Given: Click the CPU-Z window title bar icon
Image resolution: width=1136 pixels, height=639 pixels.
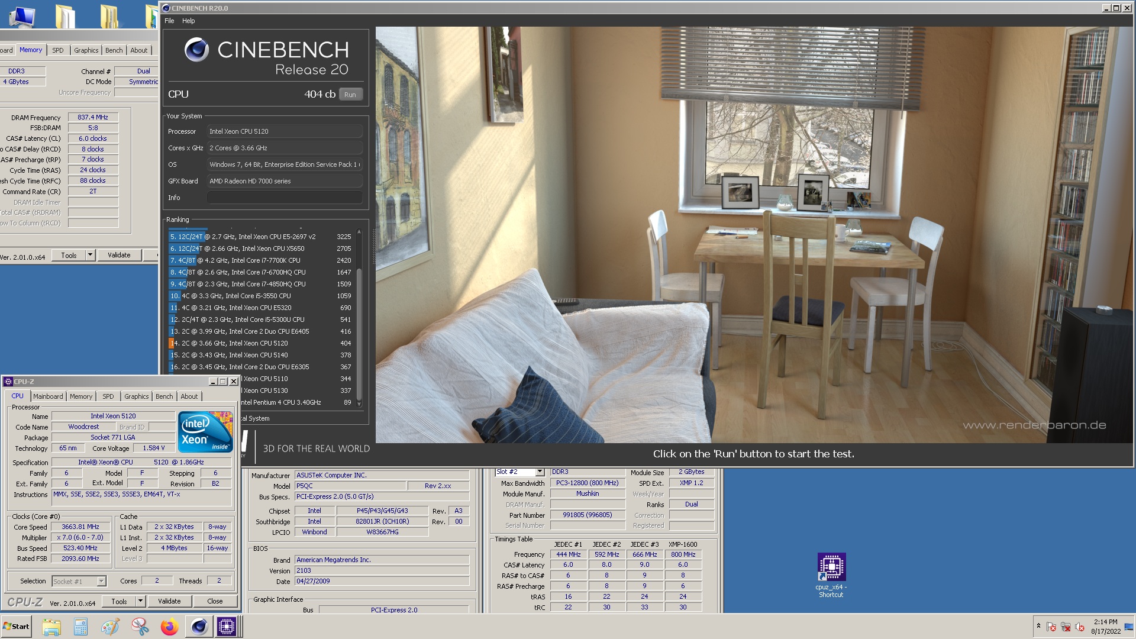Looking at the screenshot, I should 8,382.
